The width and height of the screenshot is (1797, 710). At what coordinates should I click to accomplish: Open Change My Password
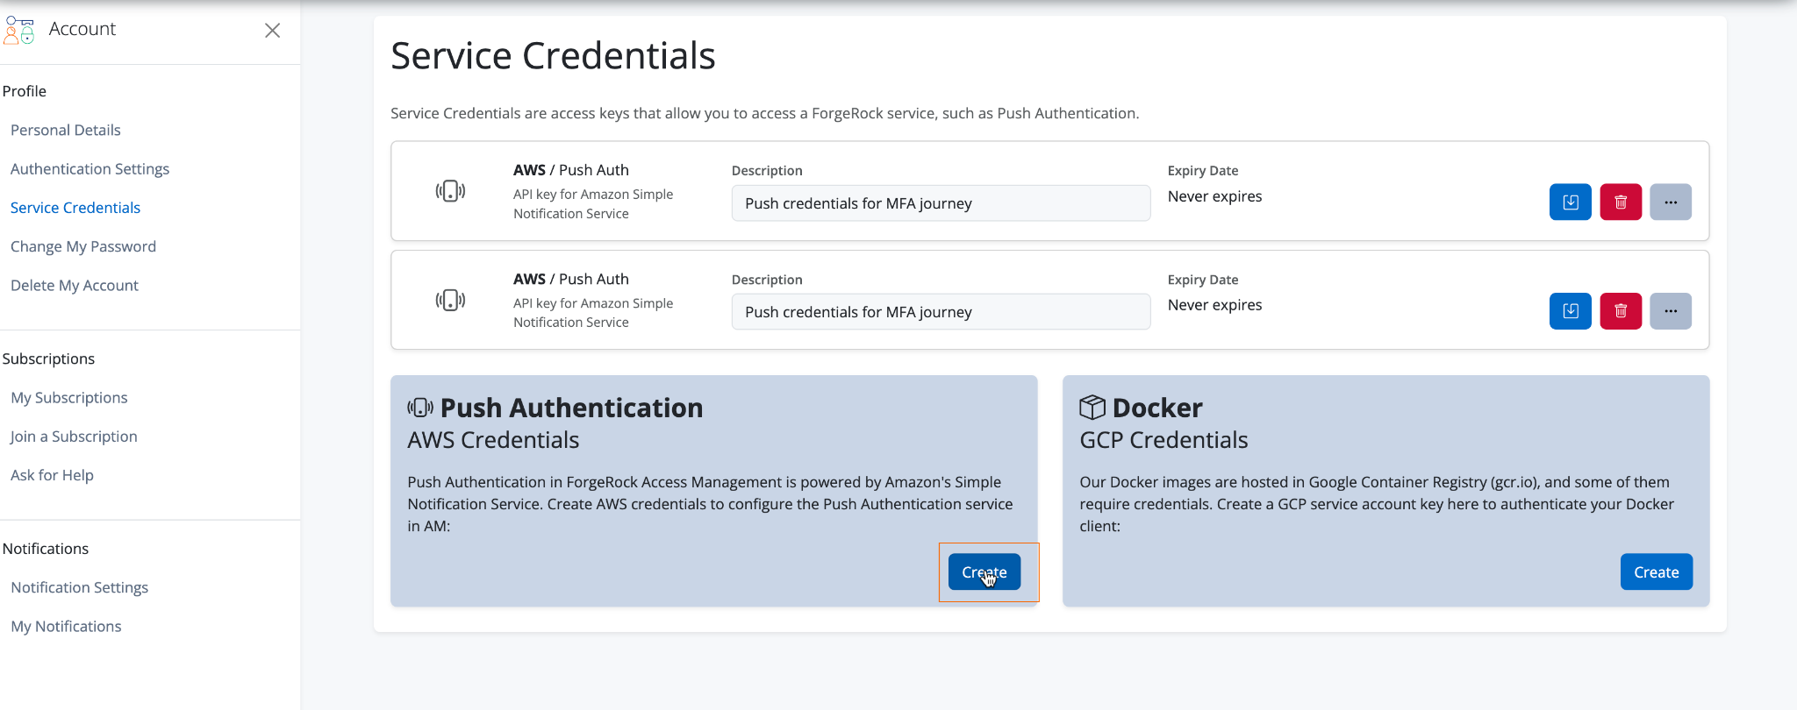[x=83, y=246]
